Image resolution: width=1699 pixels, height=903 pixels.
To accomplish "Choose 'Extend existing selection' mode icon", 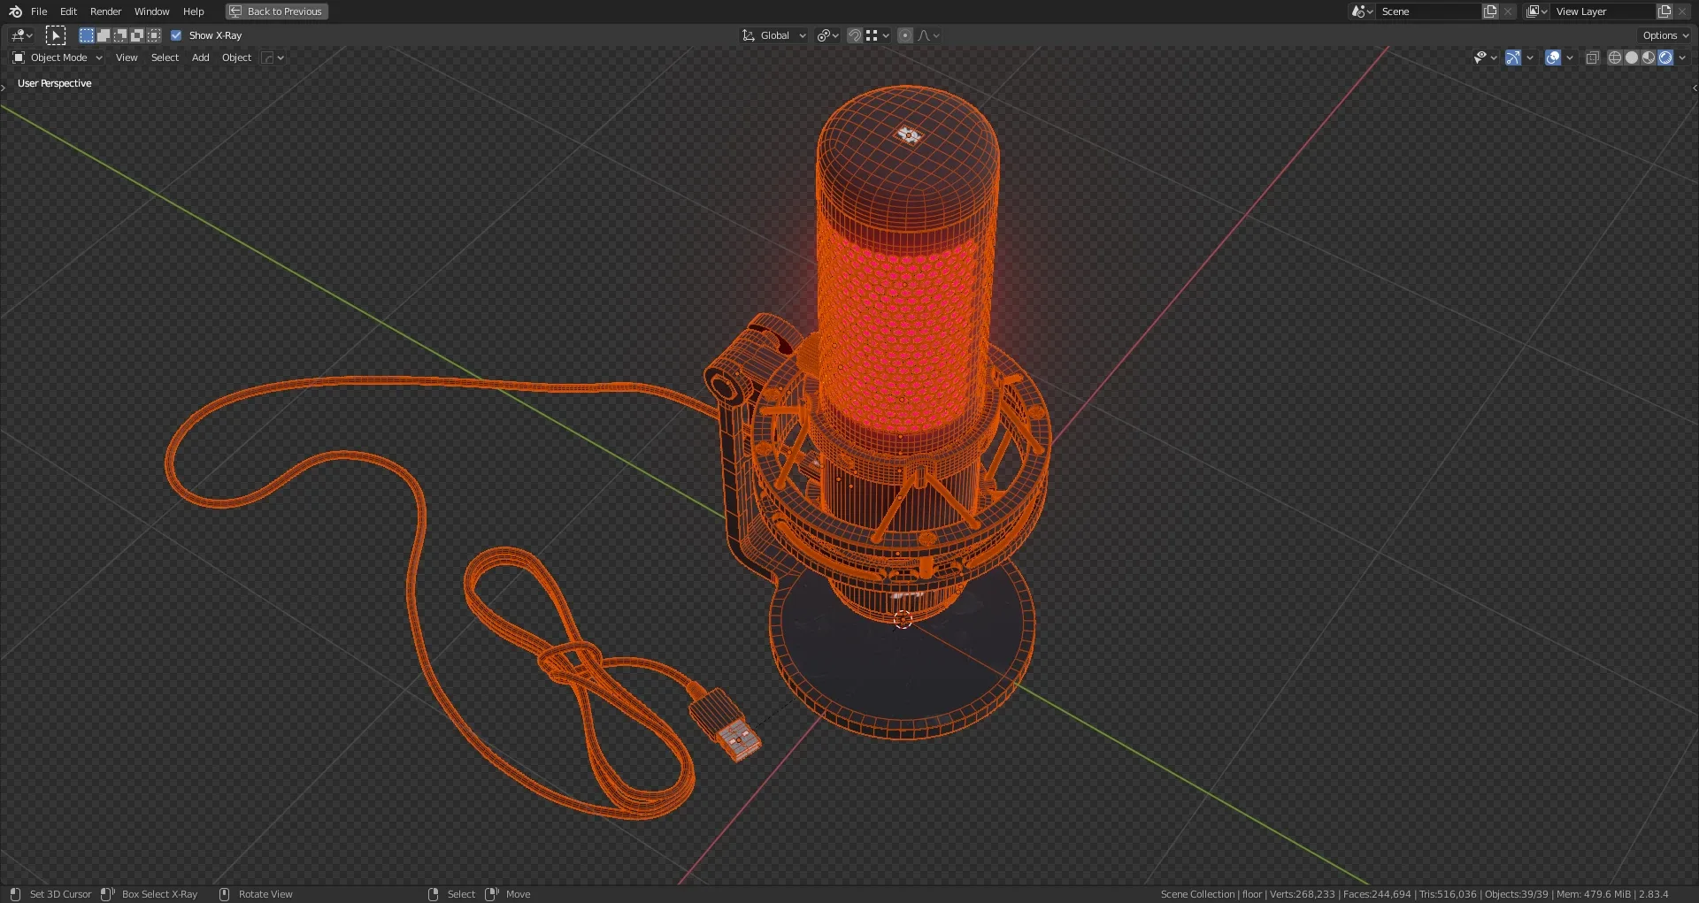I will (104, 35).
